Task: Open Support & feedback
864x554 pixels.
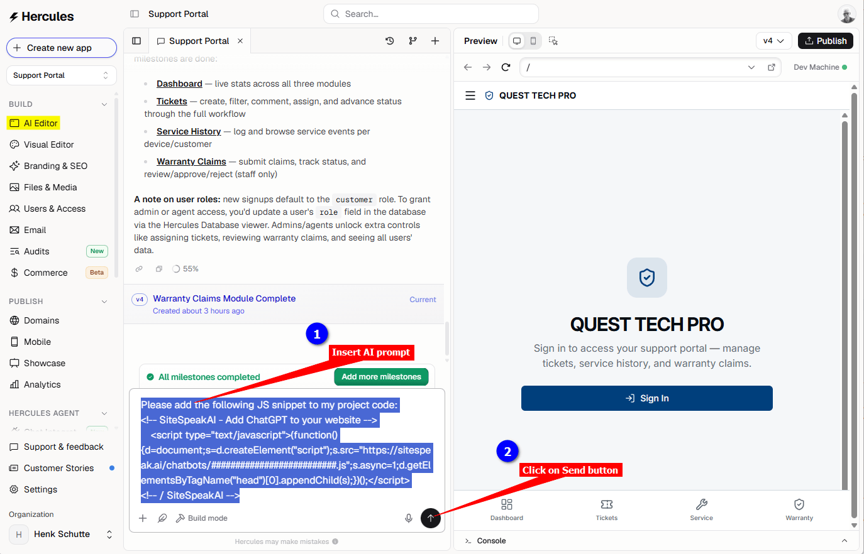Action: click(57, 447)
